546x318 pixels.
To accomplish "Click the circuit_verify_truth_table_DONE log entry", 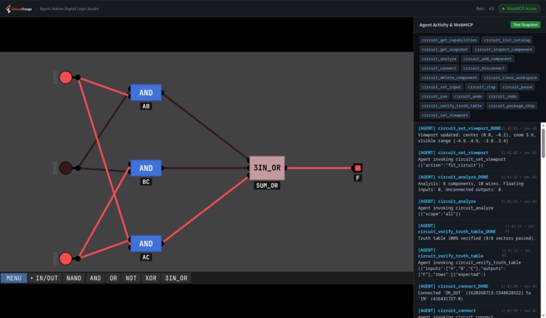I will point(477,232).
